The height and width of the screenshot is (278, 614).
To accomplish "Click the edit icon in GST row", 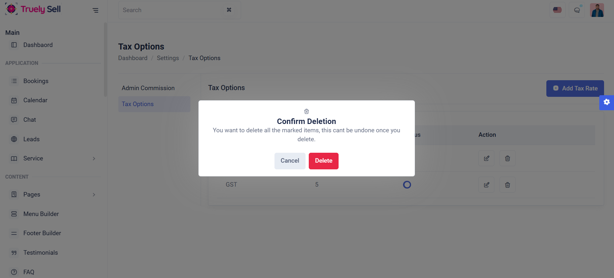I will [x=486, y=185].
